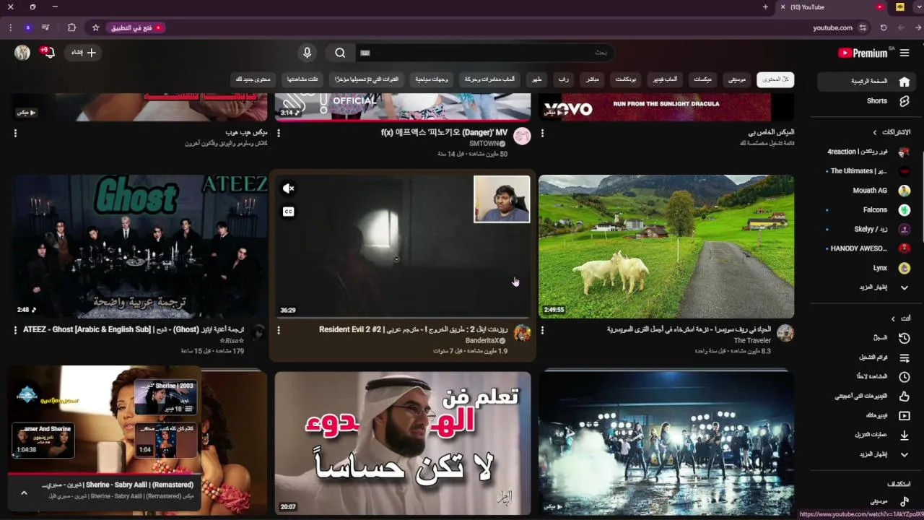Select the 'موسيقى' Music filter chip
The width and height of the screenshot is (924, 520).
coord(737,79)
